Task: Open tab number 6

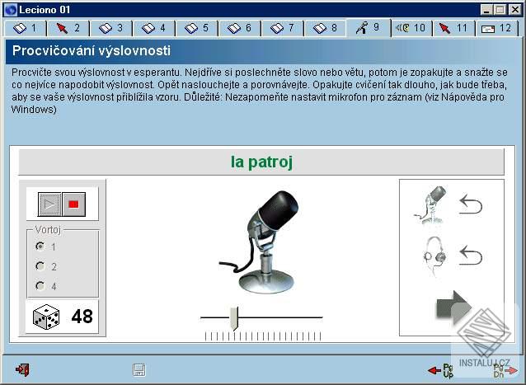Action: tap(240, 28)
